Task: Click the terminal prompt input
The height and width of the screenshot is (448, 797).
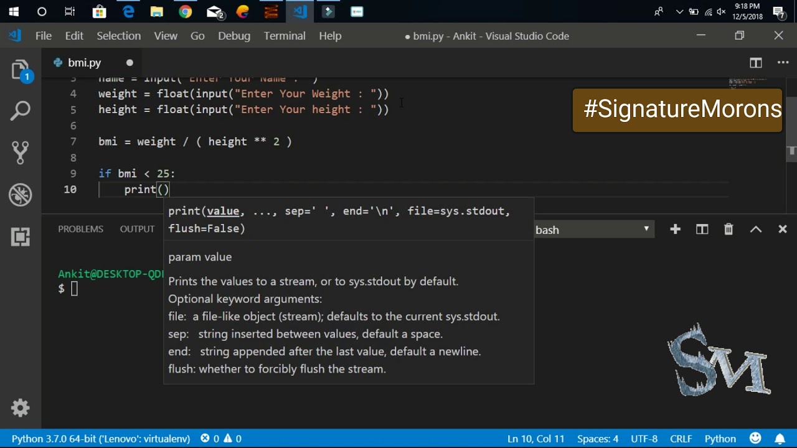Action: pyautogui.click(x=74, y=289)
